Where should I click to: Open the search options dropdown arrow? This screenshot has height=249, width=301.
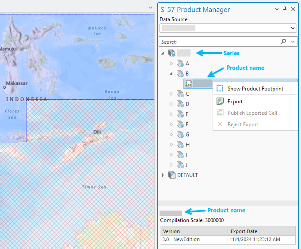click(293, 41)
